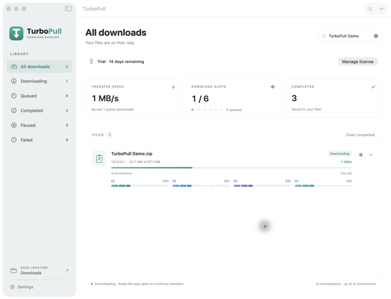391x299 pixels.
Task: Open the Completed downloads list
Action: (39, 111)
